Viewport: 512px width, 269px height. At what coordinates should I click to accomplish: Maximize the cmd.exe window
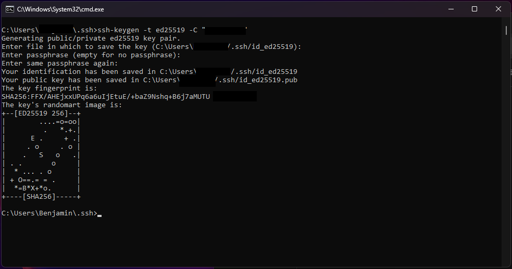(474, 9)
